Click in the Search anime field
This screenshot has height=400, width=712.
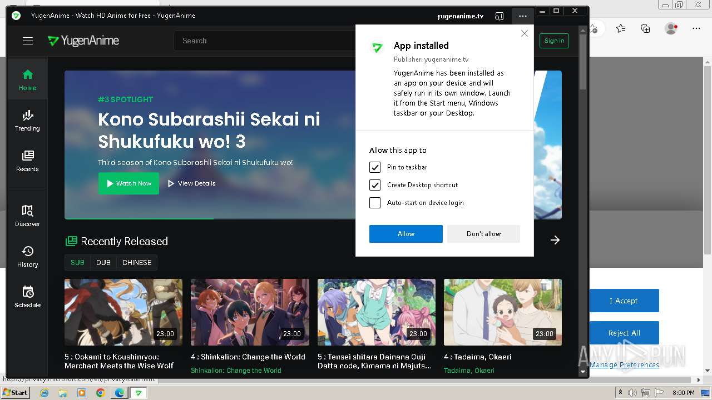[x=265, y=41]
